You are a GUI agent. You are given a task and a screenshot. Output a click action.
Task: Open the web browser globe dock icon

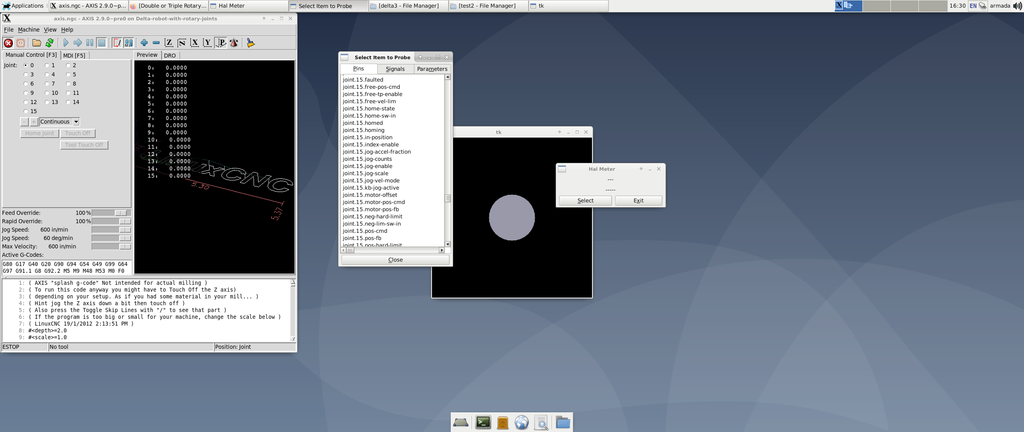pyautogui.click(x=522, y=422)
